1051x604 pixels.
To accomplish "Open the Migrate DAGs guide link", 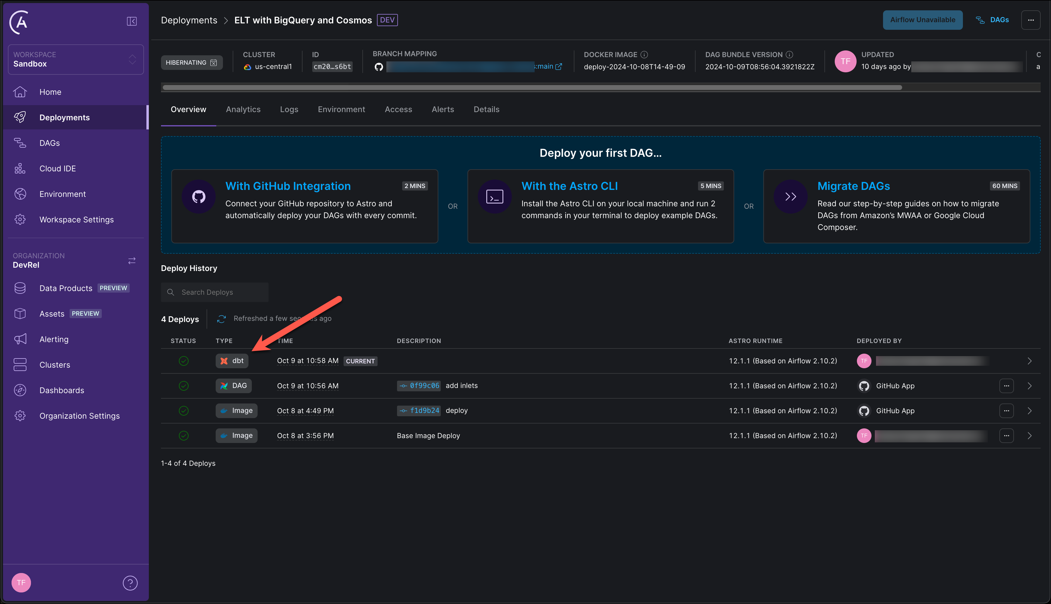I will (853, 186).
